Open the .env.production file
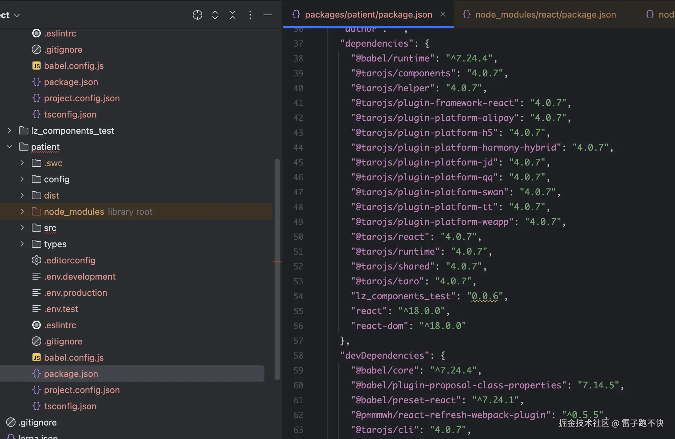The image size is (675, 439). tap(75, 293)
